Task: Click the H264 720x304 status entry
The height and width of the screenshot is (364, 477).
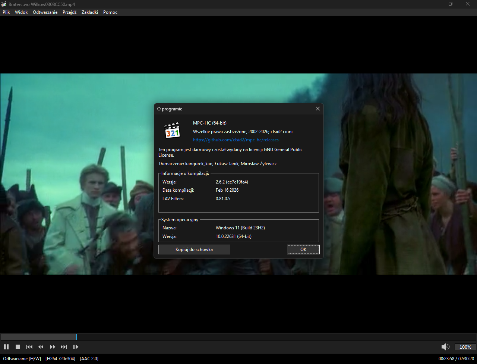Action: coord(60,359)
